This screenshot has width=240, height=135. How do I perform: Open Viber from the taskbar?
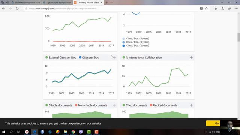pyautogui.click(x=81, y=132)
